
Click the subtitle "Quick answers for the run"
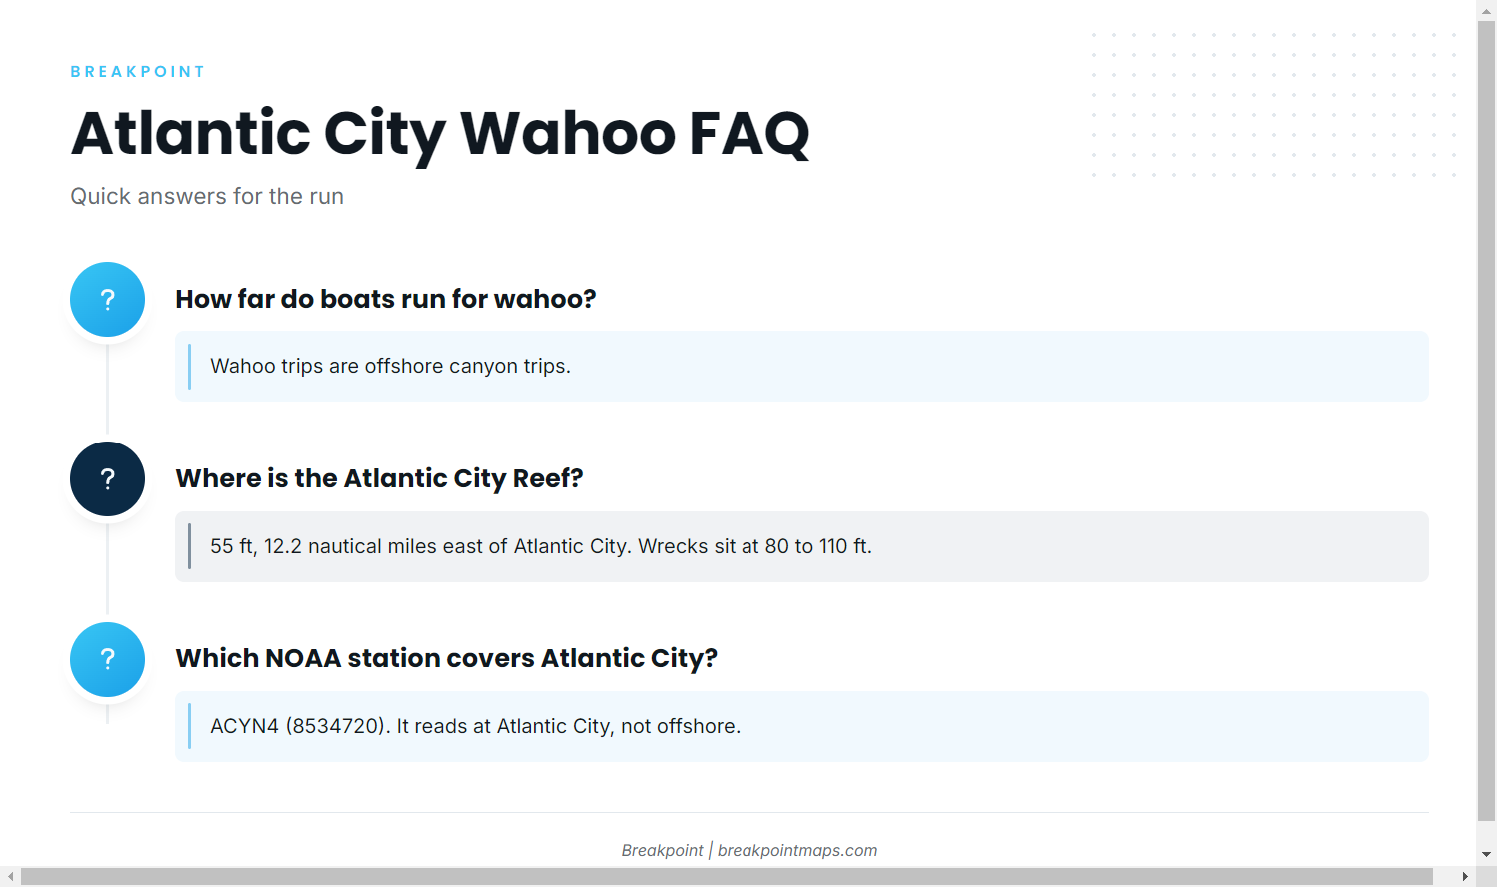tap(207, 196)
